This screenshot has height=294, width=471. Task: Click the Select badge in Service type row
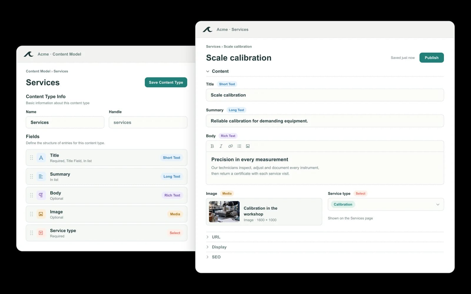[x=175, y=233]
